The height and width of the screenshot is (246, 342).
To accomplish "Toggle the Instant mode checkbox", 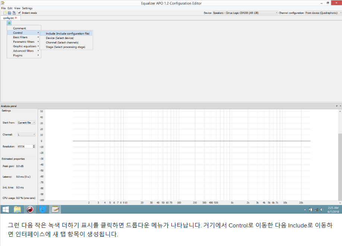I will click(19, 13).
